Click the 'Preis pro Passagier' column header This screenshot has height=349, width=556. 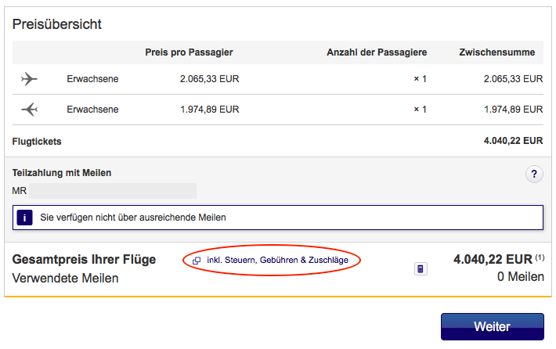coord(189,52)
